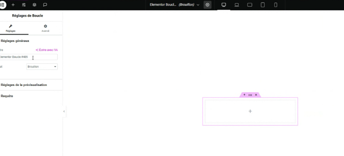344x156 pixels.
Task: Open the Notes comment icon
Action: (45, 5)
